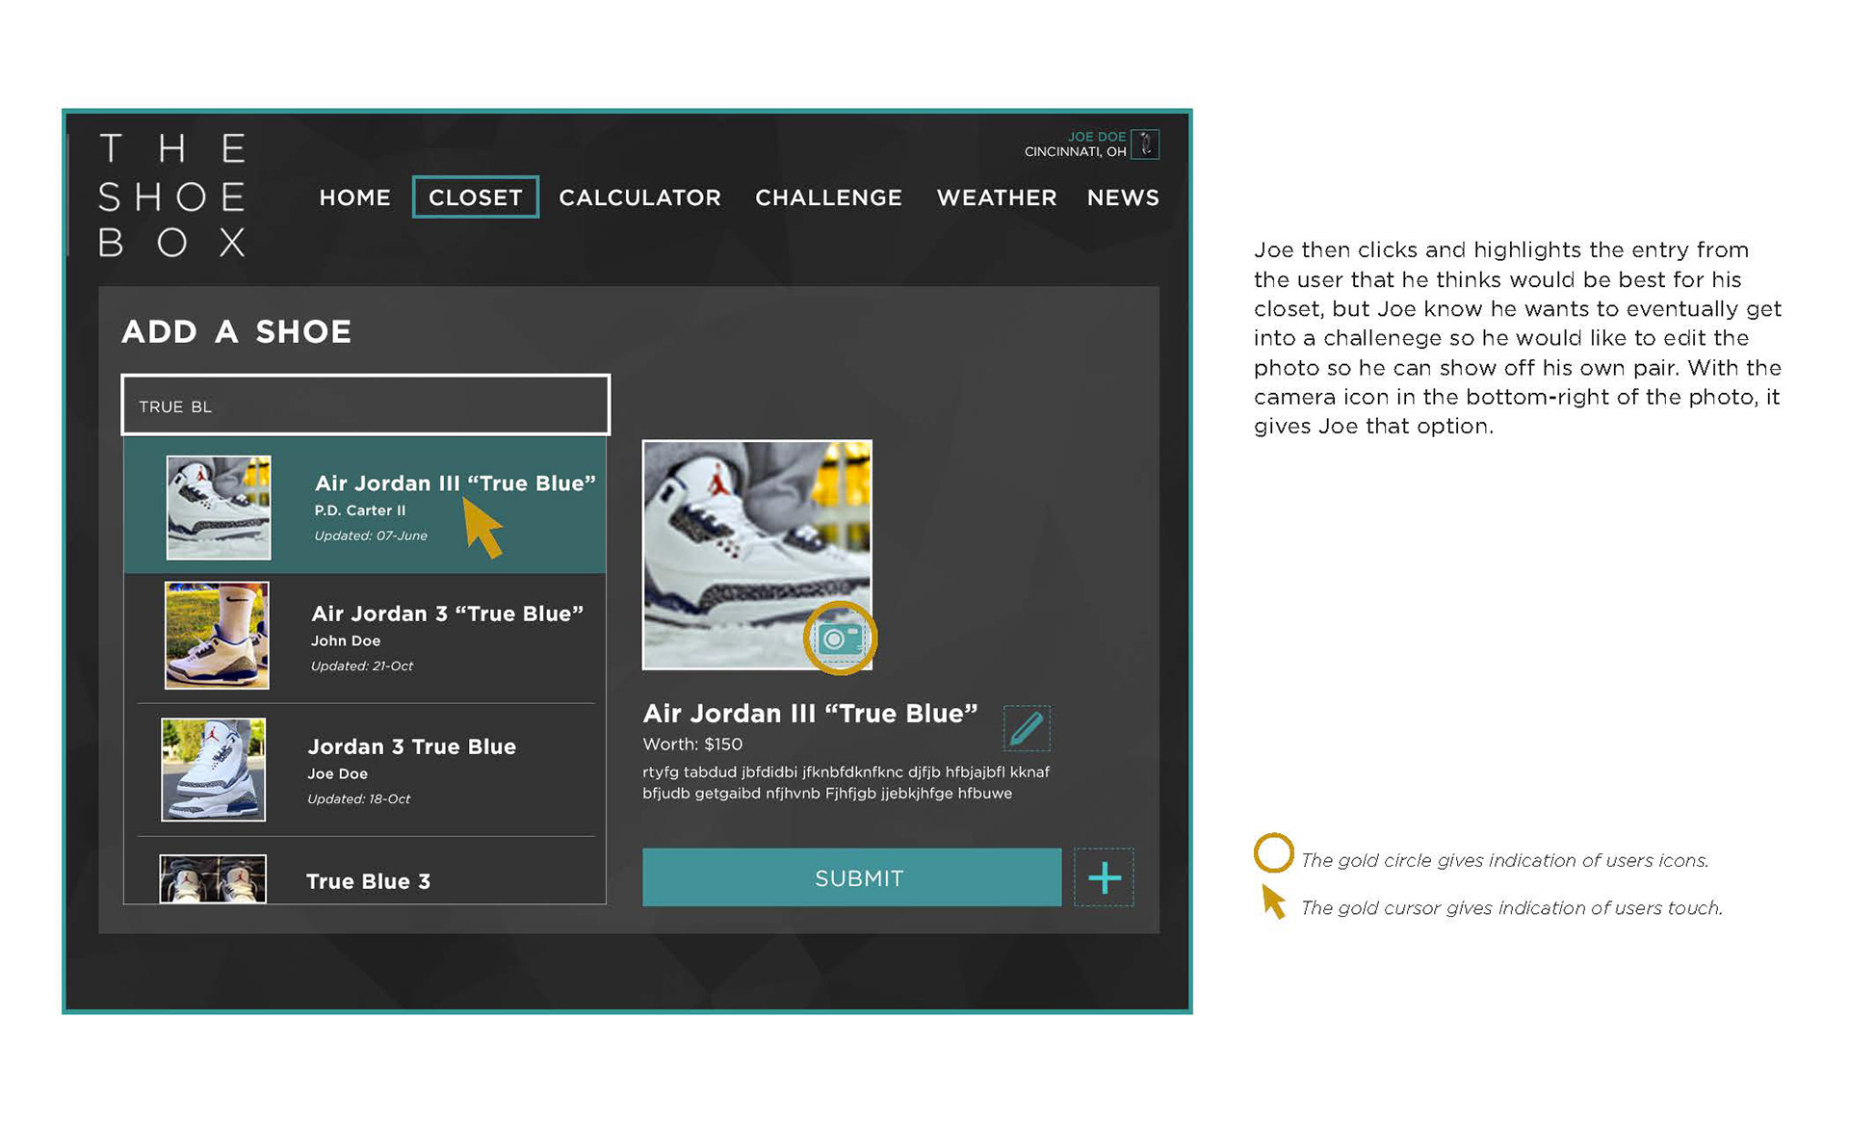The width and height of the screenshot is (1849, 1123).
Task: Click the JOE DOE username text
Action: [1097, 137]
